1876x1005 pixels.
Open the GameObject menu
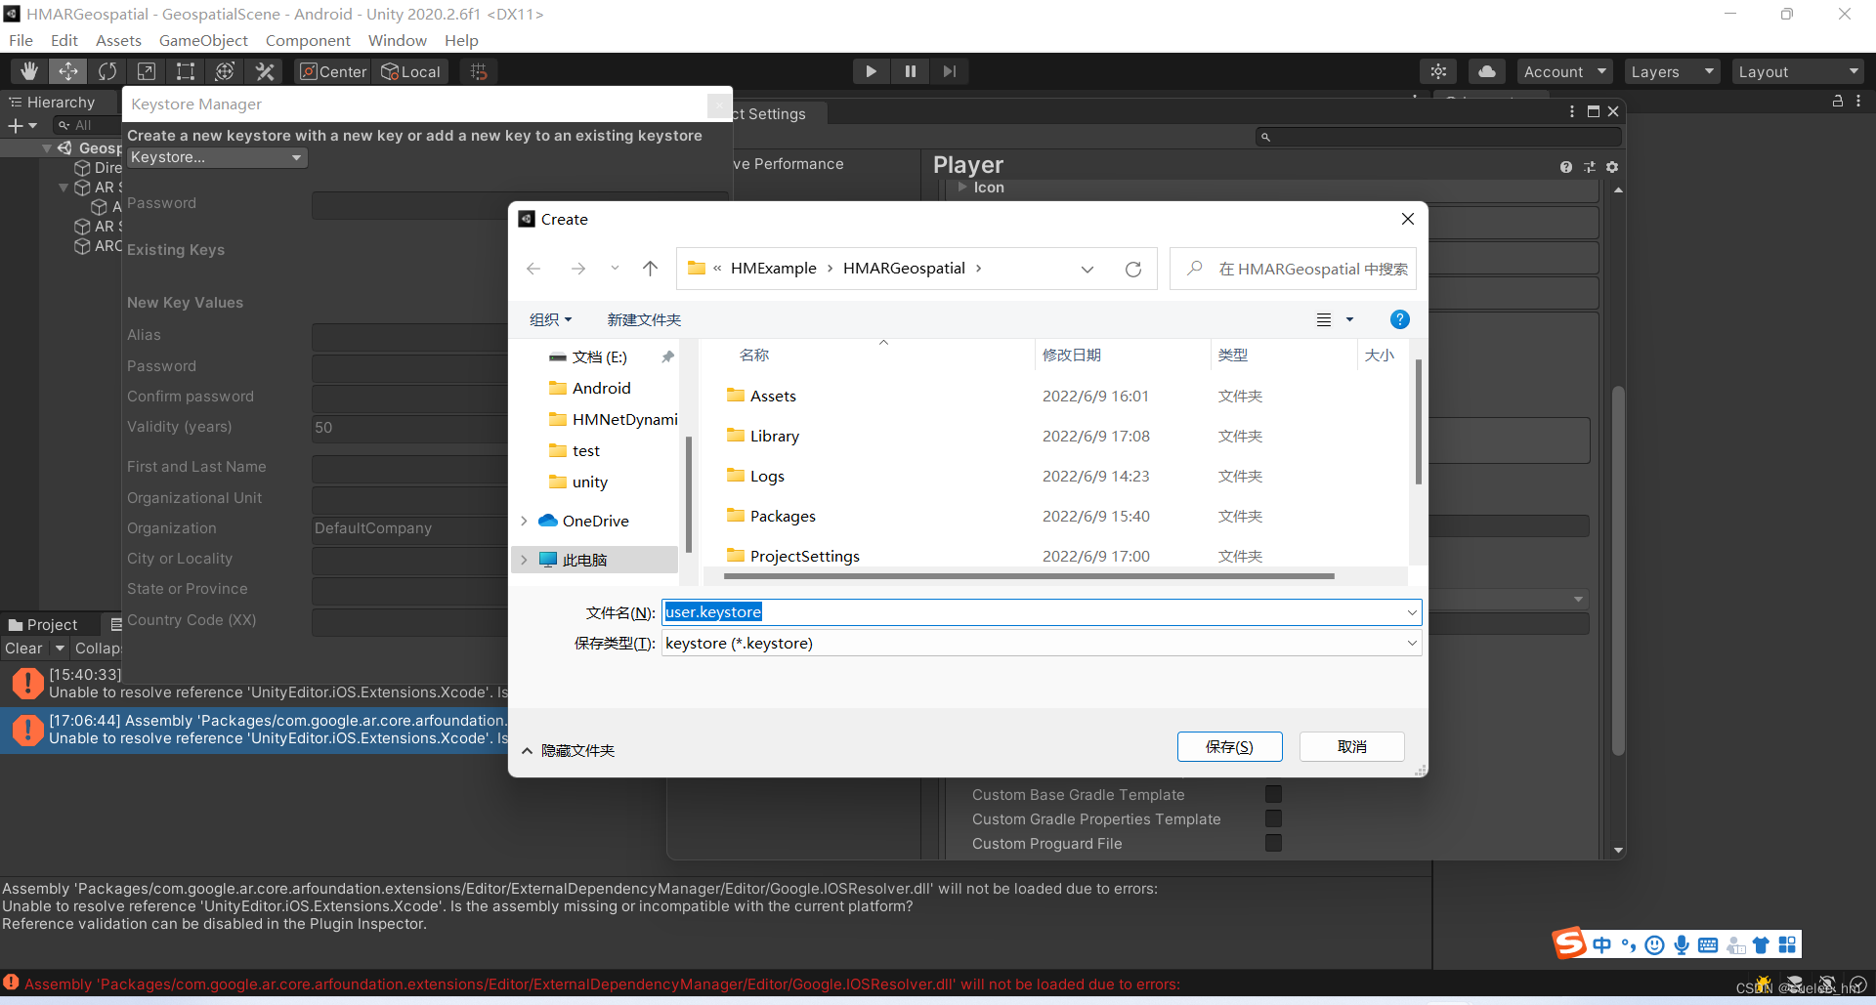203,40
